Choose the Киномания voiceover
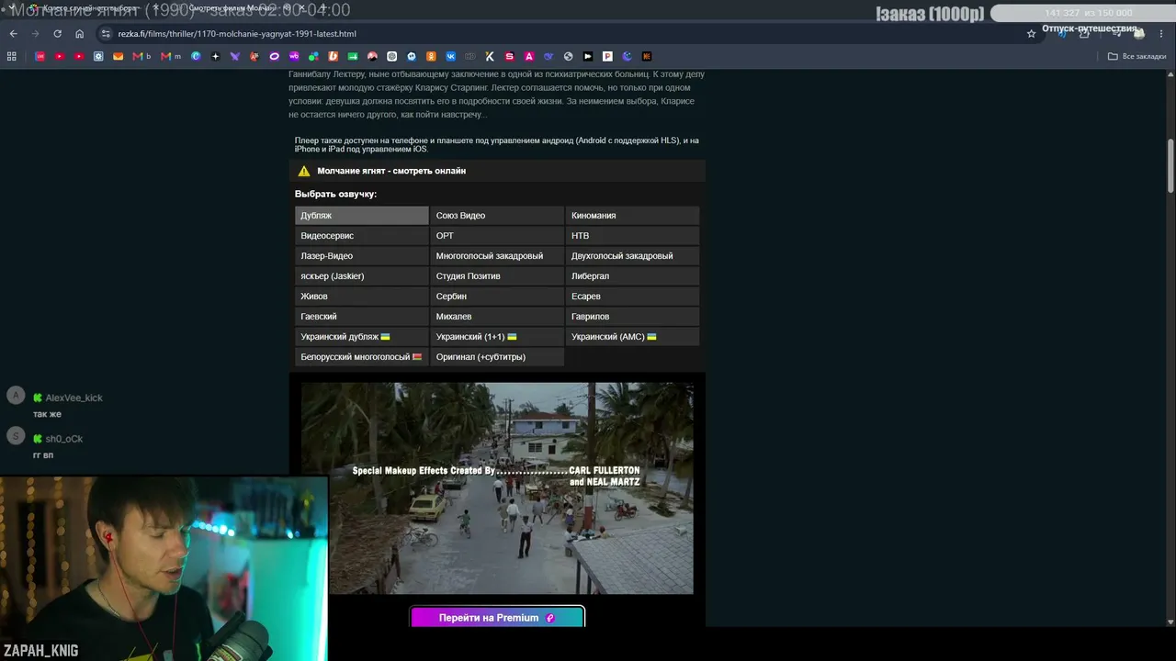 point(633,216)
